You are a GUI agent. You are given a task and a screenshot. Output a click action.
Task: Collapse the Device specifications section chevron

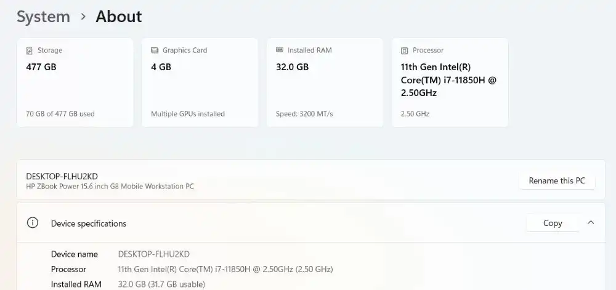591,223
